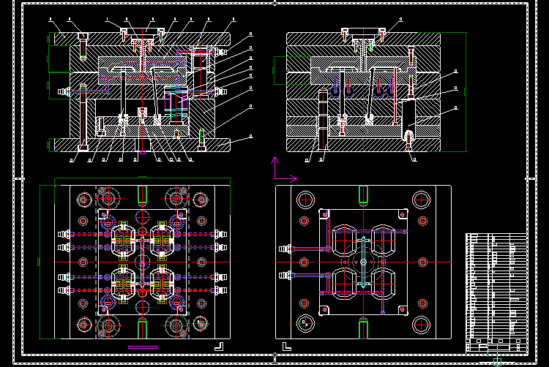This screenshot has width=549, height=367.
Task: Select the lower coolant fitting on the lower-right plan view
Action: pos(285,276)
